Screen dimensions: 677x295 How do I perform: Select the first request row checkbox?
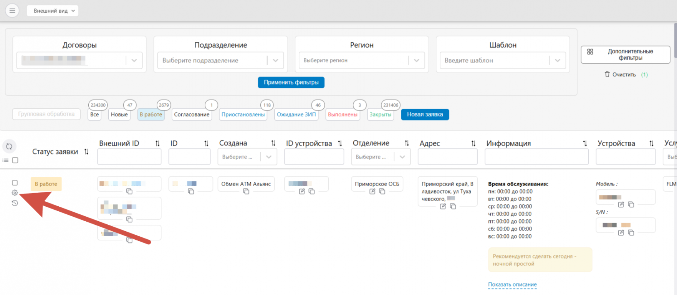(15, 183)
